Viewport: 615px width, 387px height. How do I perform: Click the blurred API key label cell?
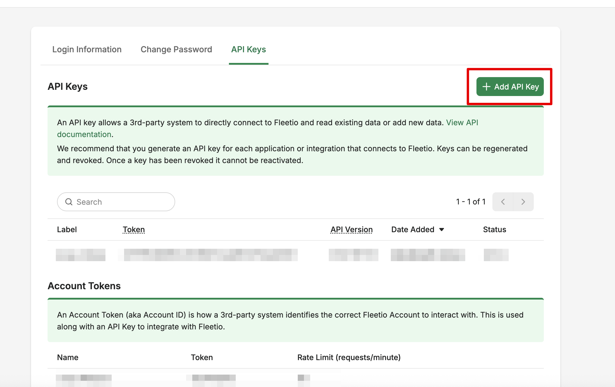tap(80, 255)
